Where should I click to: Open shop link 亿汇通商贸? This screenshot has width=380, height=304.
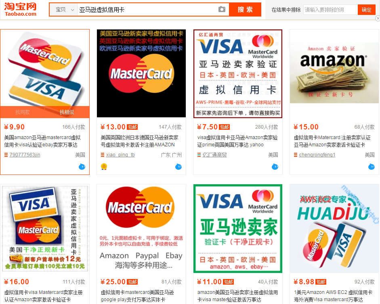[x=214, y=155]
